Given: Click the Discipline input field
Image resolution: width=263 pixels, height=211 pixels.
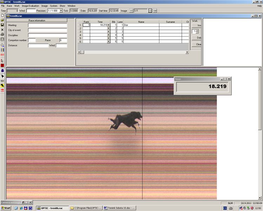Looking at the screenshot, I should click(47, 35).
